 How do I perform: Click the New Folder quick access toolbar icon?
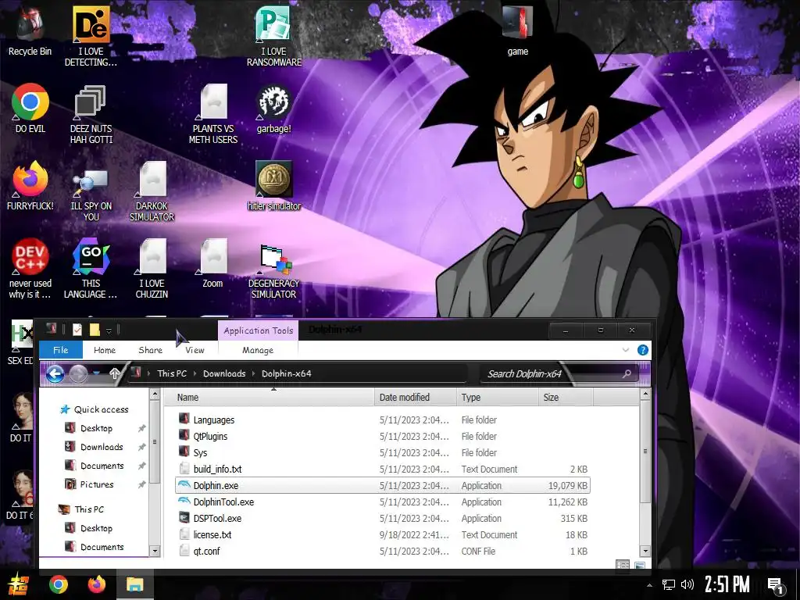(95, 330)
